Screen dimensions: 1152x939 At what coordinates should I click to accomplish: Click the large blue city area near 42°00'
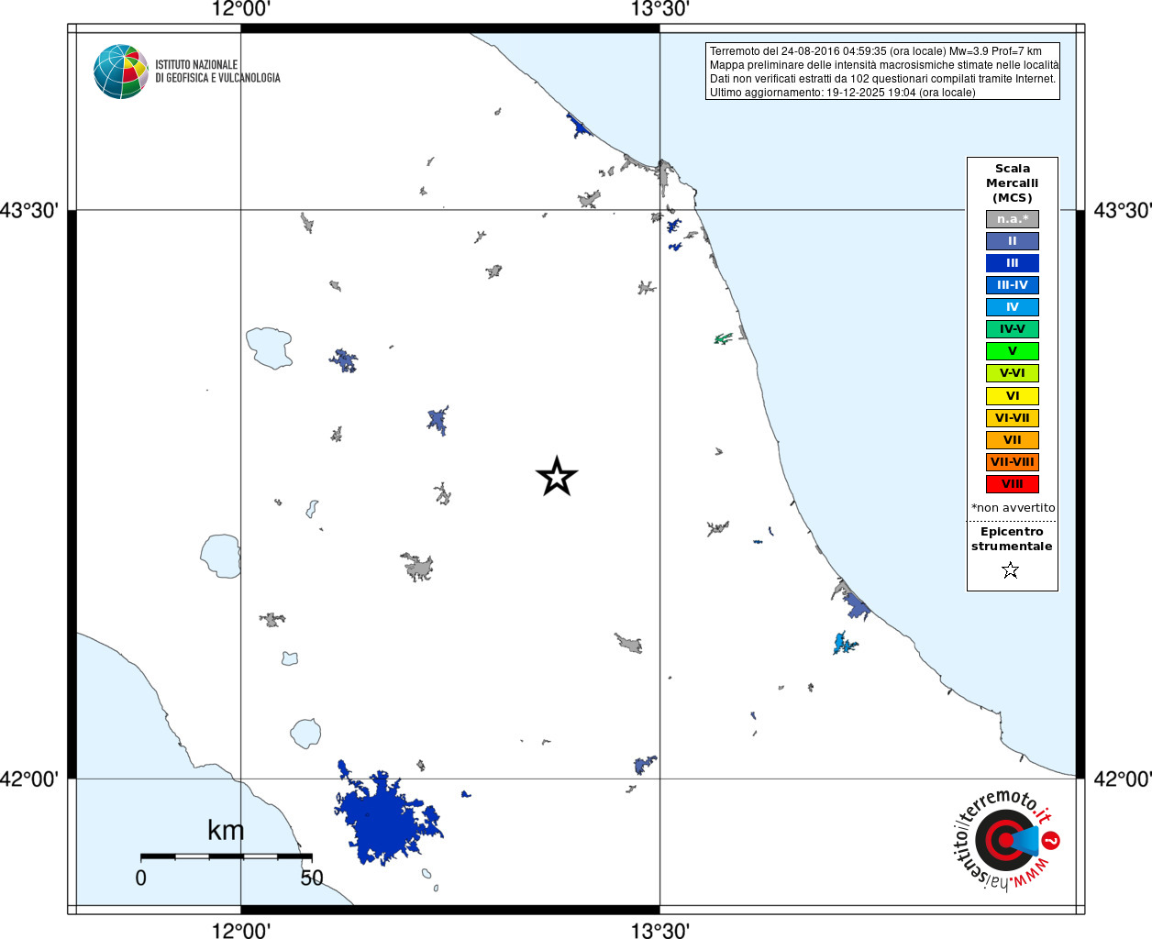point(385,816)
